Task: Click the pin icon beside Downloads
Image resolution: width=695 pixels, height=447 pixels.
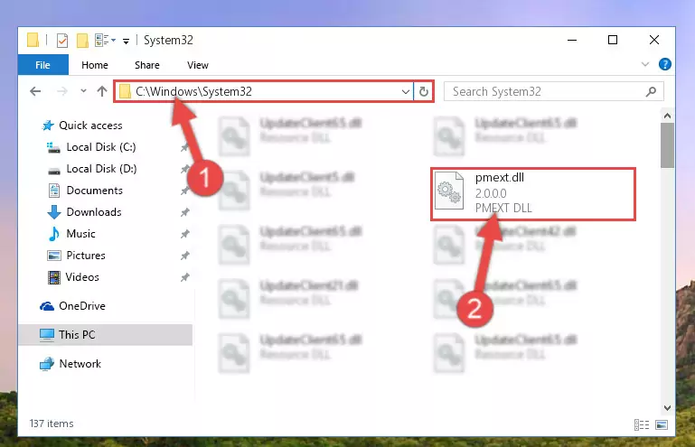Action: pyautogui.click(x=185, y=212)
